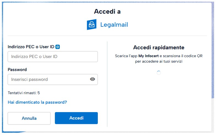The width and height of the screenshot is (216, 135).
Task: Focus the Inserisci password field
Action: 48,79
